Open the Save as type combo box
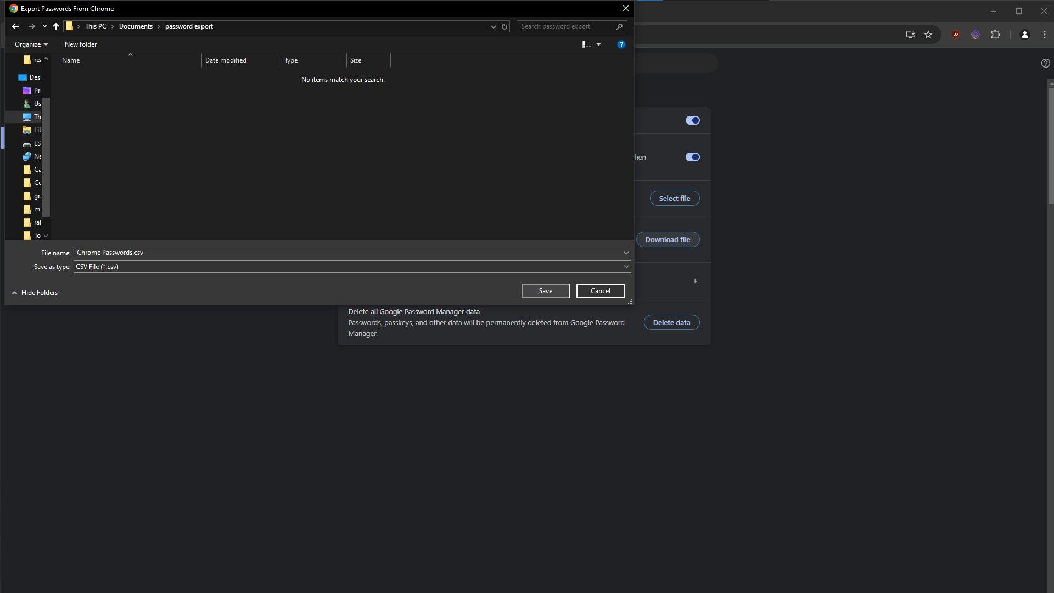Viewport: 1054px width, 593px height. pyautogui.click(x=352, y=267)
